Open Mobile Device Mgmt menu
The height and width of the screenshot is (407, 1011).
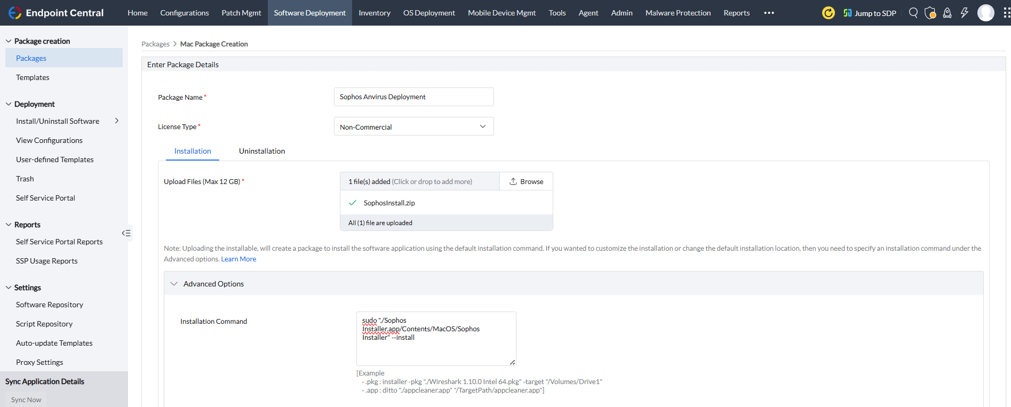click(x=502, y=13)
